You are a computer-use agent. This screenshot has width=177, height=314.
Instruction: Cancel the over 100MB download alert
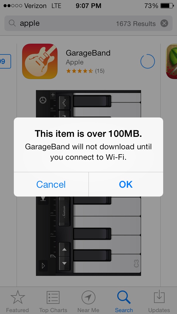pyautogui.click(x=51, y=184)
